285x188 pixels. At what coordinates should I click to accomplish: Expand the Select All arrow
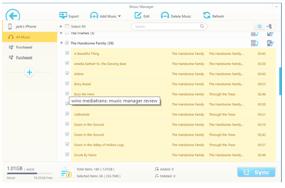point(61,27)
